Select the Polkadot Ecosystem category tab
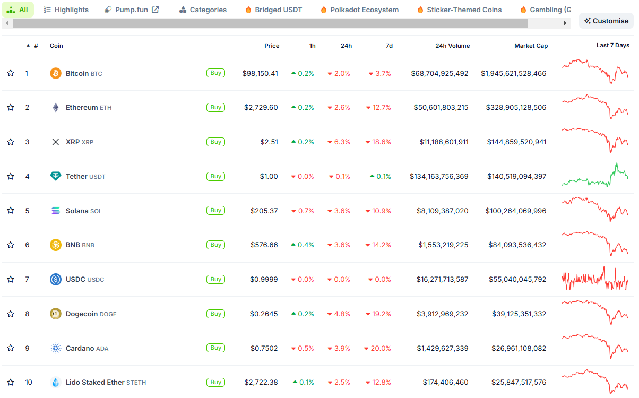This screenshot has width=639, height=398. tap(359, 10)
